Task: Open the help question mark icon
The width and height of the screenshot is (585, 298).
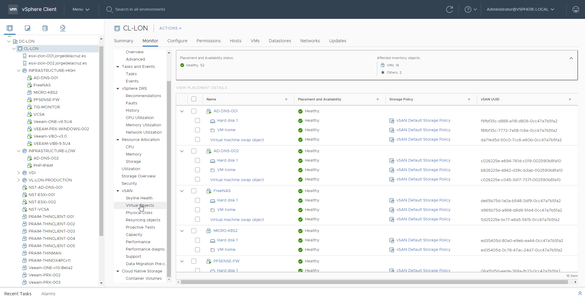Action: (x=468, y=9)
